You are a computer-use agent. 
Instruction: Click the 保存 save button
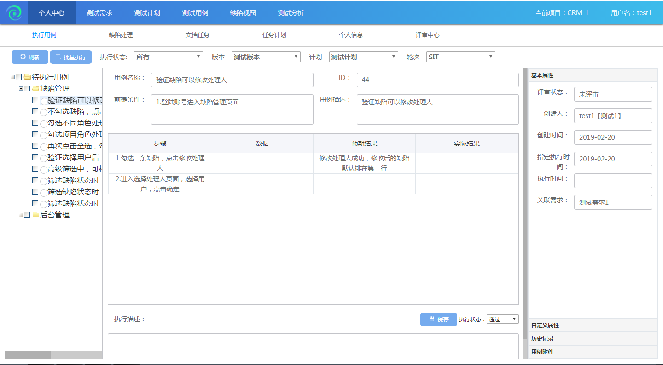pos(438,319)
